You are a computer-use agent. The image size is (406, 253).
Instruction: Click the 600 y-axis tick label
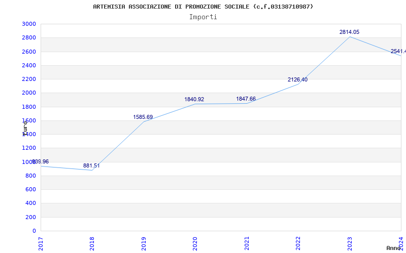coord(30,189)
